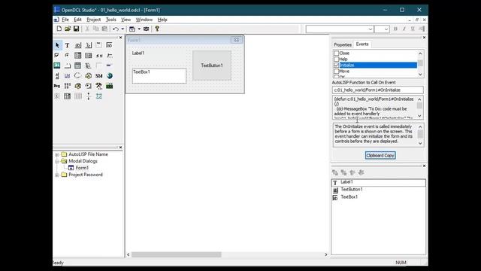Open the Project menu
Screen dimensions: 481x271
(93, 20)
